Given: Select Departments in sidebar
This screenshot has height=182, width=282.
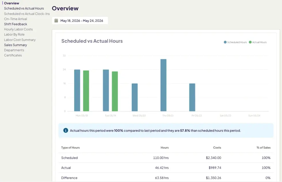Looking at the screenshot, I should click(x=14, y=50).
